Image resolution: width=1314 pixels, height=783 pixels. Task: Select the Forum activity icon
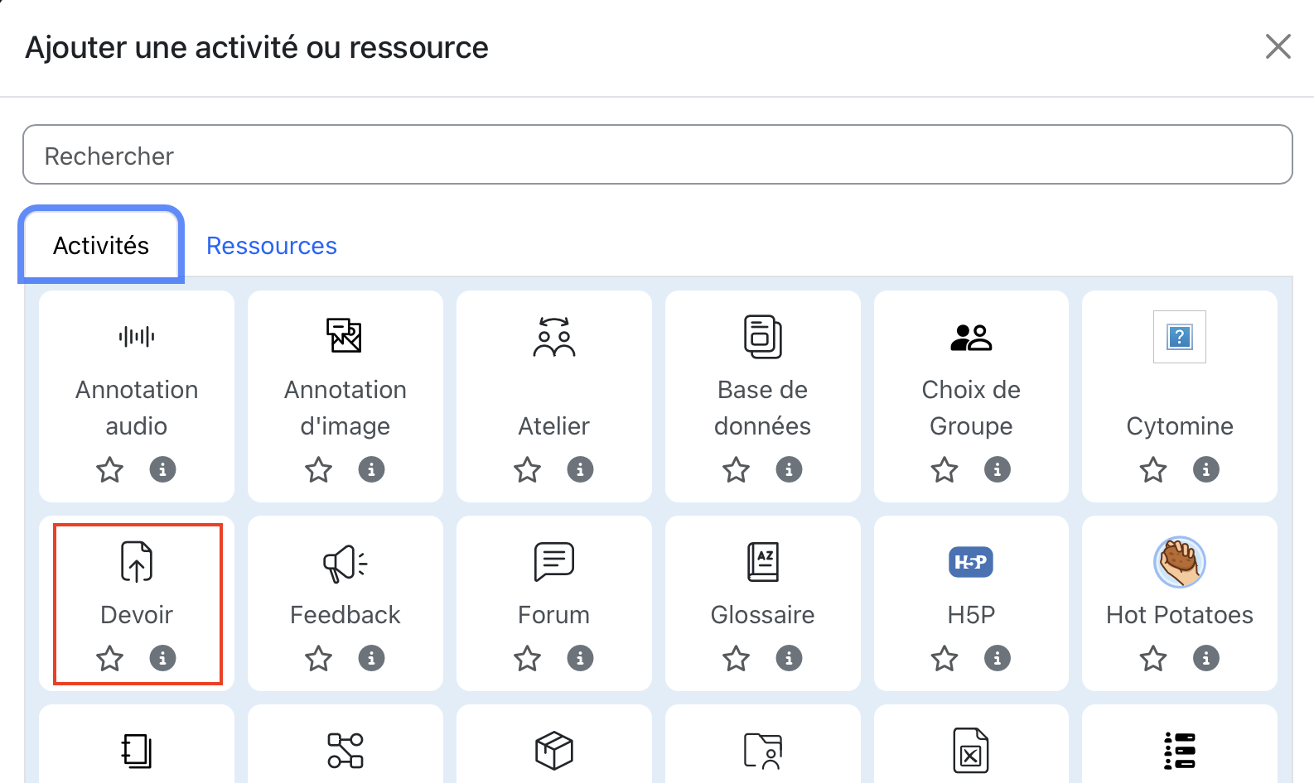[x=553, y=562]
